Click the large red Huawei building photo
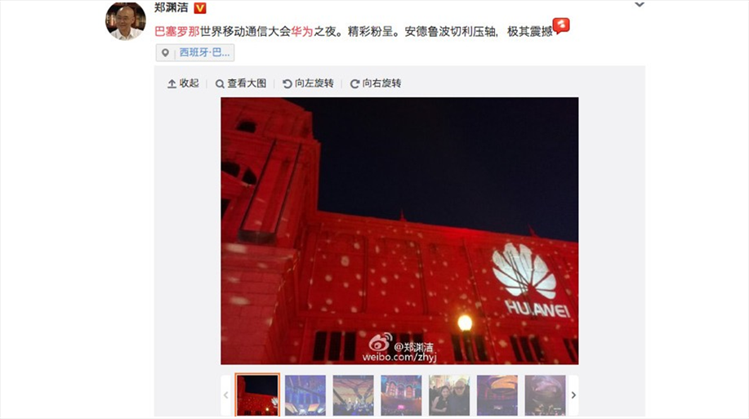 (399, 231)
